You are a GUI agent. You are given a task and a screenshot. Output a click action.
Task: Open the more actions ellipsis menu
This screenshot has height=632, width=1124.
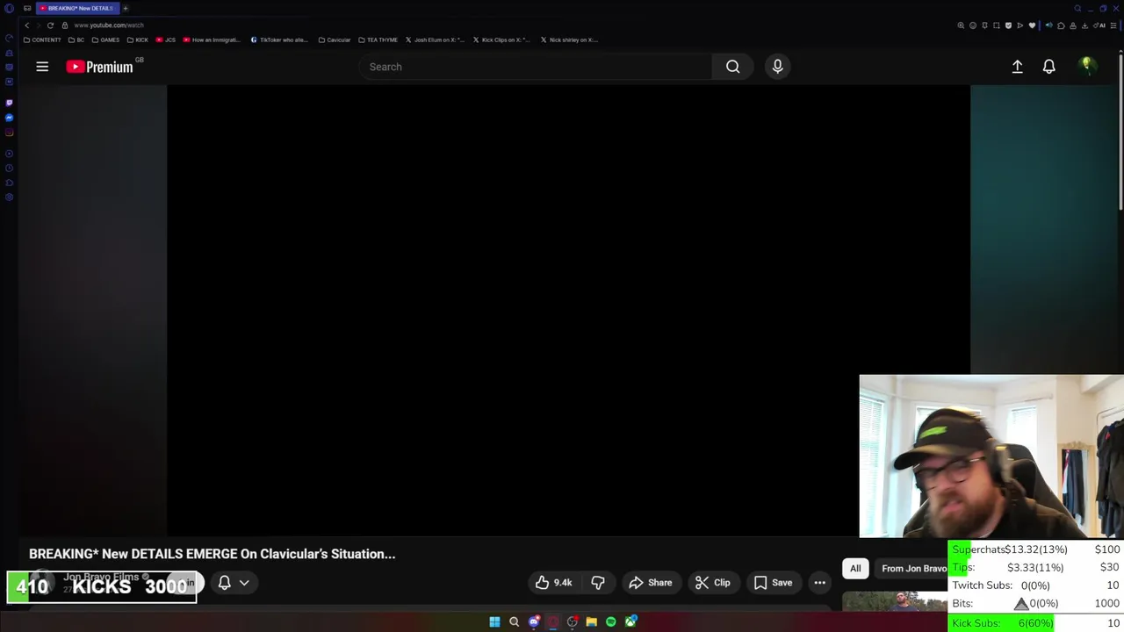click(x=819, y=583)
